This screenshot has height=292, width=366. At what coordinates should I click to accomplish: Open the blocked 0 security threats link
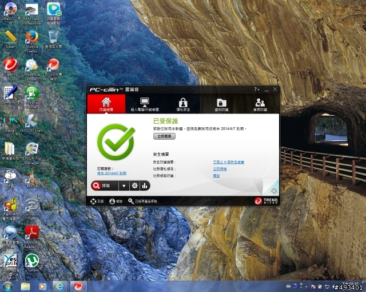(x=229, y=162)
